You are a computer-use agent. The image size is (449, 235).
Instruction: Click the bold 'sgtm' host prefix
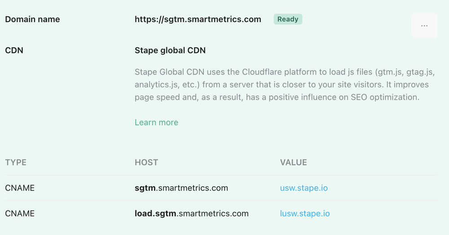tap(145, 188)
